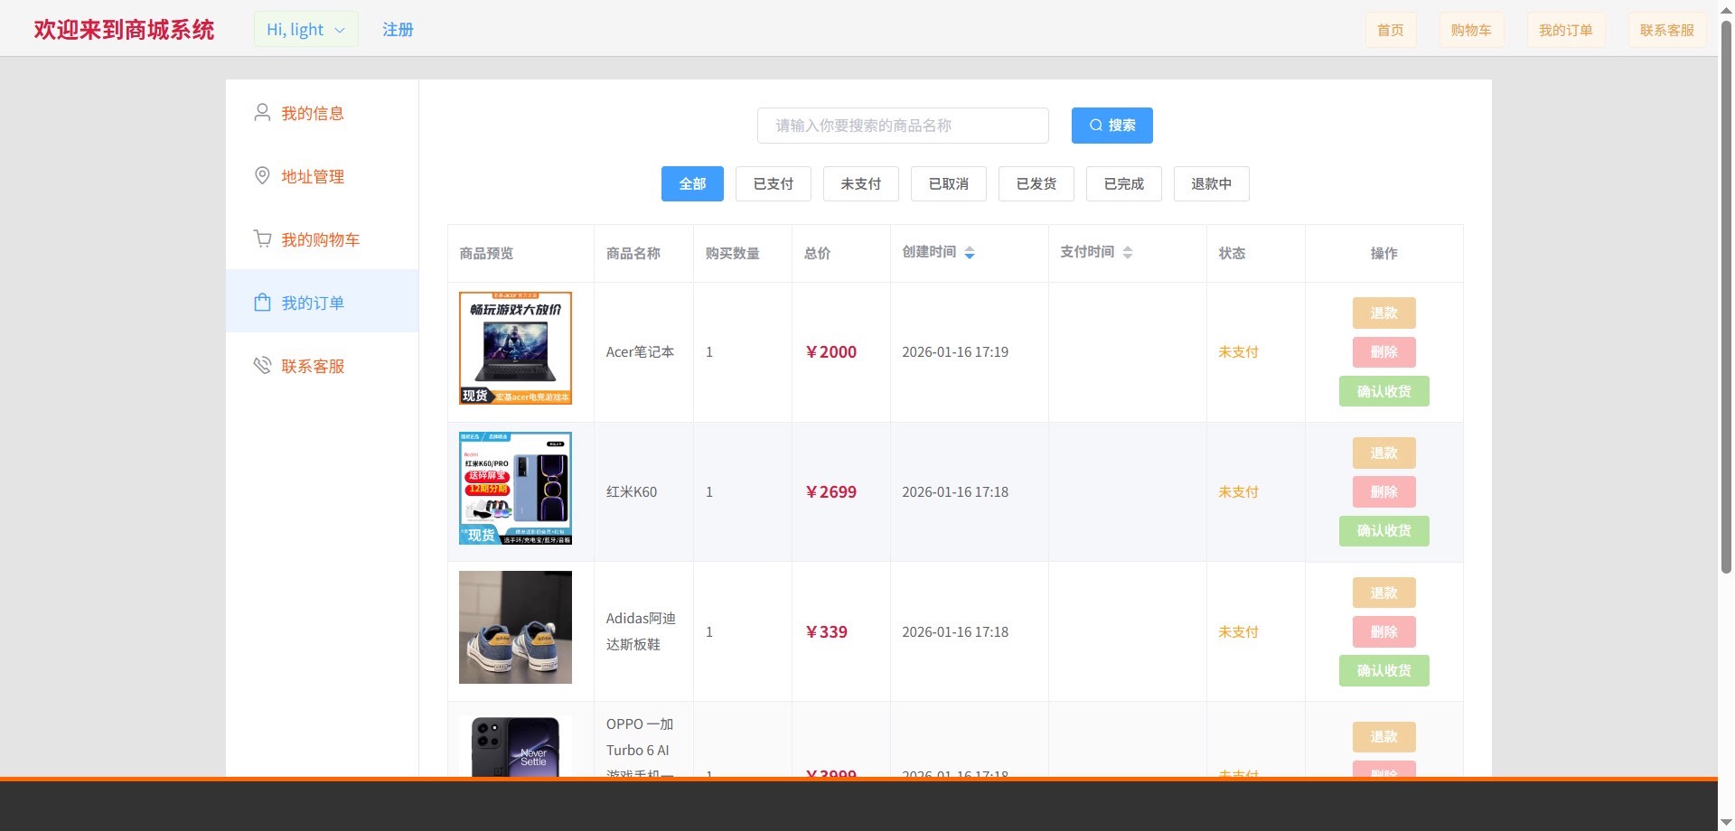Click the 商品预览 column header
The image size is (1735, 831).
click(x=486, y=254)
